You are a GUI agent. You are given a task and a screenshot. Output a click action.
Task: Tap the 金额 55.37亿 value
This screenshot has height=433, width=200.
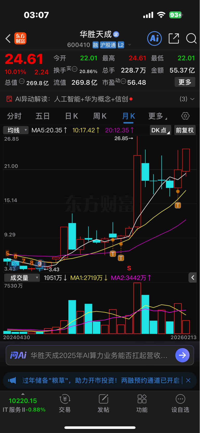point(182,70)
